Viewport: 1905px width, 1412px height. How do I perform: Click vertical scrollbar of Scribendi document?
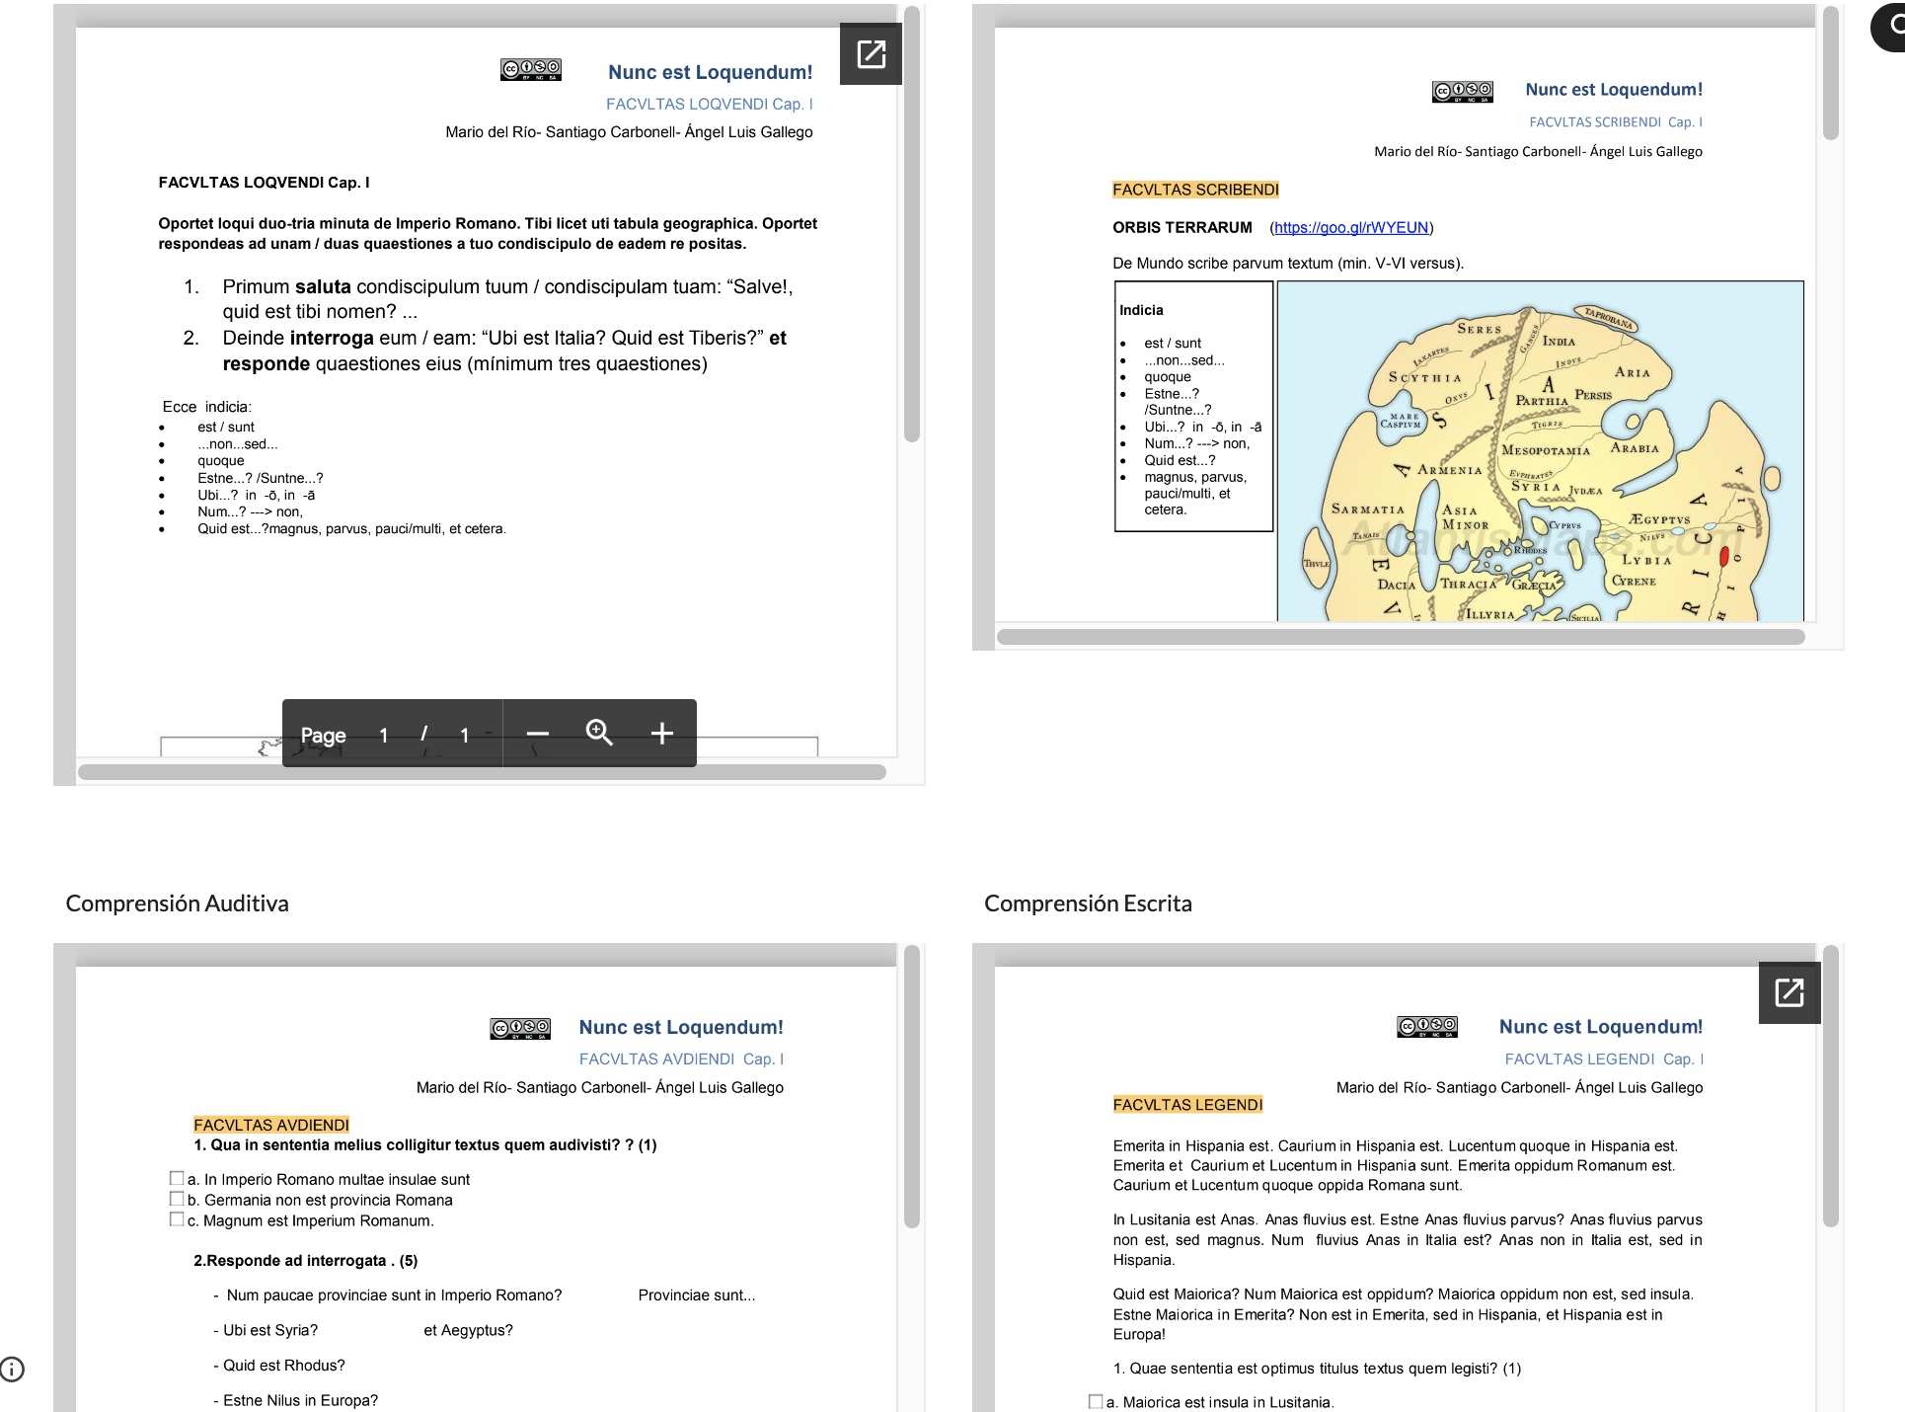(x=1831, y=72)
